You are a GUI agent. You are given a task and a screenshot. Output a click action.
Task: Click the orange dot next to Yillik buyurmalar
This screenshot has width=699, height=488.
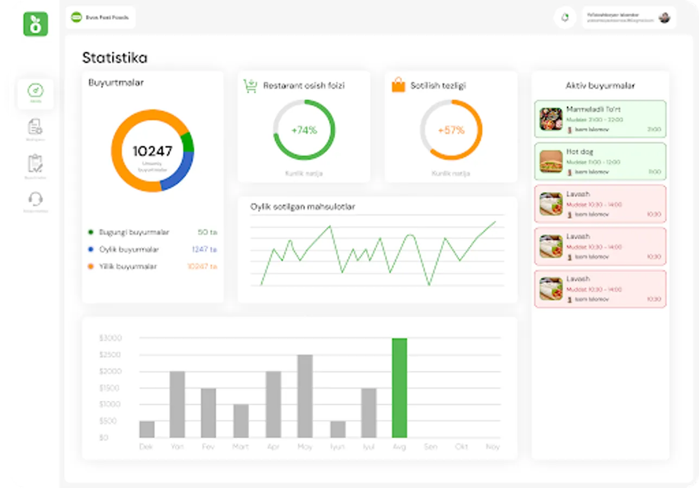tap(91, 266)
